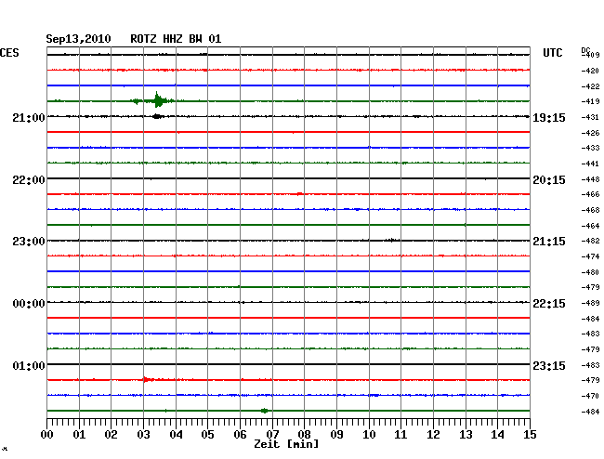Click the DC offset value -441

[590, 164]
